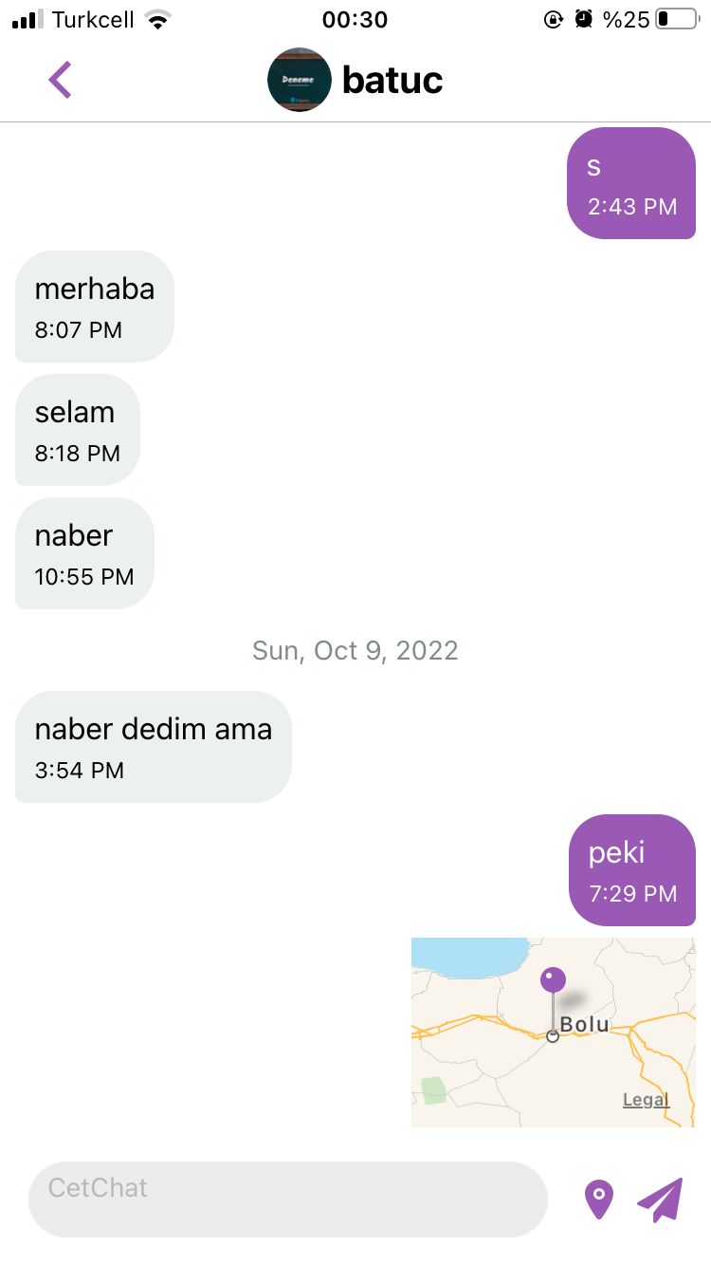Send message with paper plane icon
The image size is (711, 1266).
[x=660, y=1200]
